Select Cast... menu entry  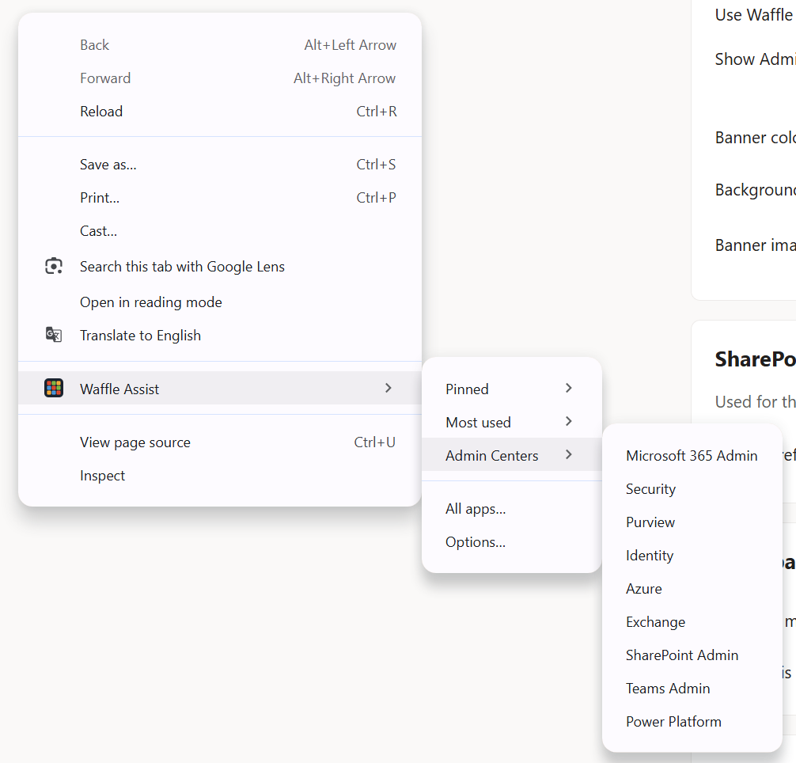point(220,231)
